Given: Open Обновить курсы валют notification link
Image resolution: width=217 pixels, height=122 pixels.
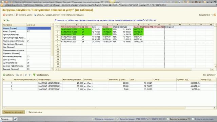Looking at the screenshot, I should [103, 119].
